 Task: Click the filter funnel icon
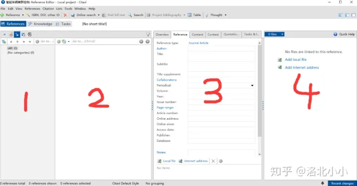[x=148, y=35]
